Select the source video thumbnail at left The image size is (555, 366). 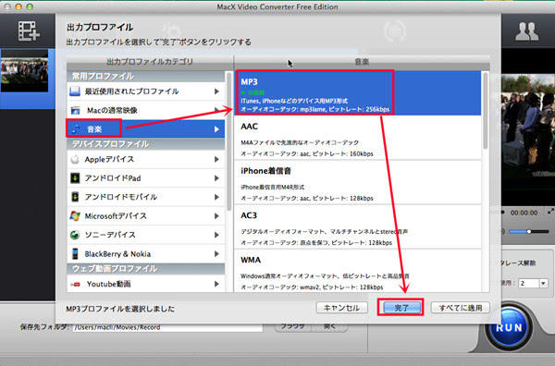tap(24, 71)
